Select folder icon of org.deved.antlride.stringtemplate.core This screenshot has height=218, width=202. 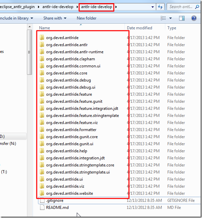point(42,165)
